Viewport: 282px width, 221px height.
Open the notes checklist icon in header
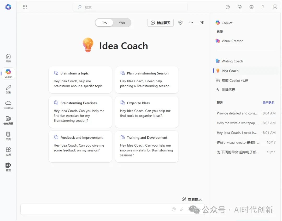pyautogui.click(x=239, y=7)
